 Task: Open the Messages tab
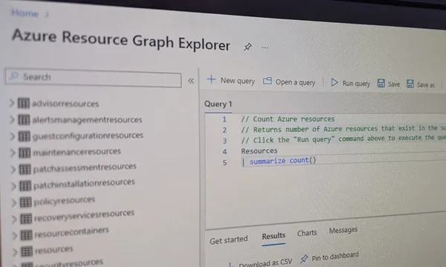coord(343,230)
